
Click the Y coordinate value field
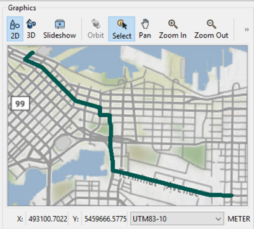105,219
